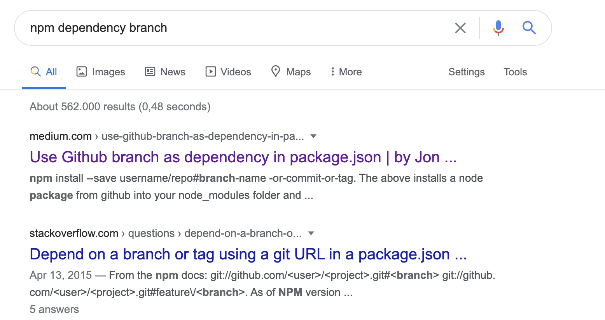
Task: Open 'Use Github branch as dependency' result
Action: point(243,157)
